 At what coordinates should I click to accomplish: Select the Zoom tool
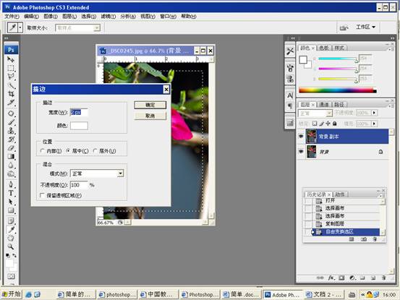point(11,247)
